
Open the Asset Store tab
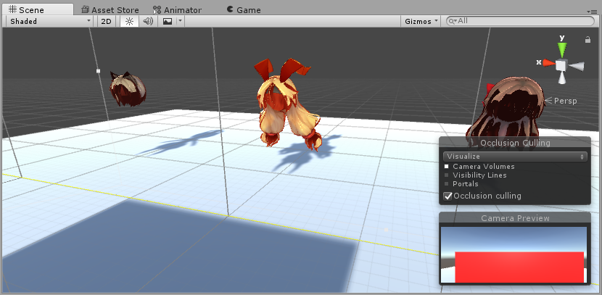pos(110,10)
